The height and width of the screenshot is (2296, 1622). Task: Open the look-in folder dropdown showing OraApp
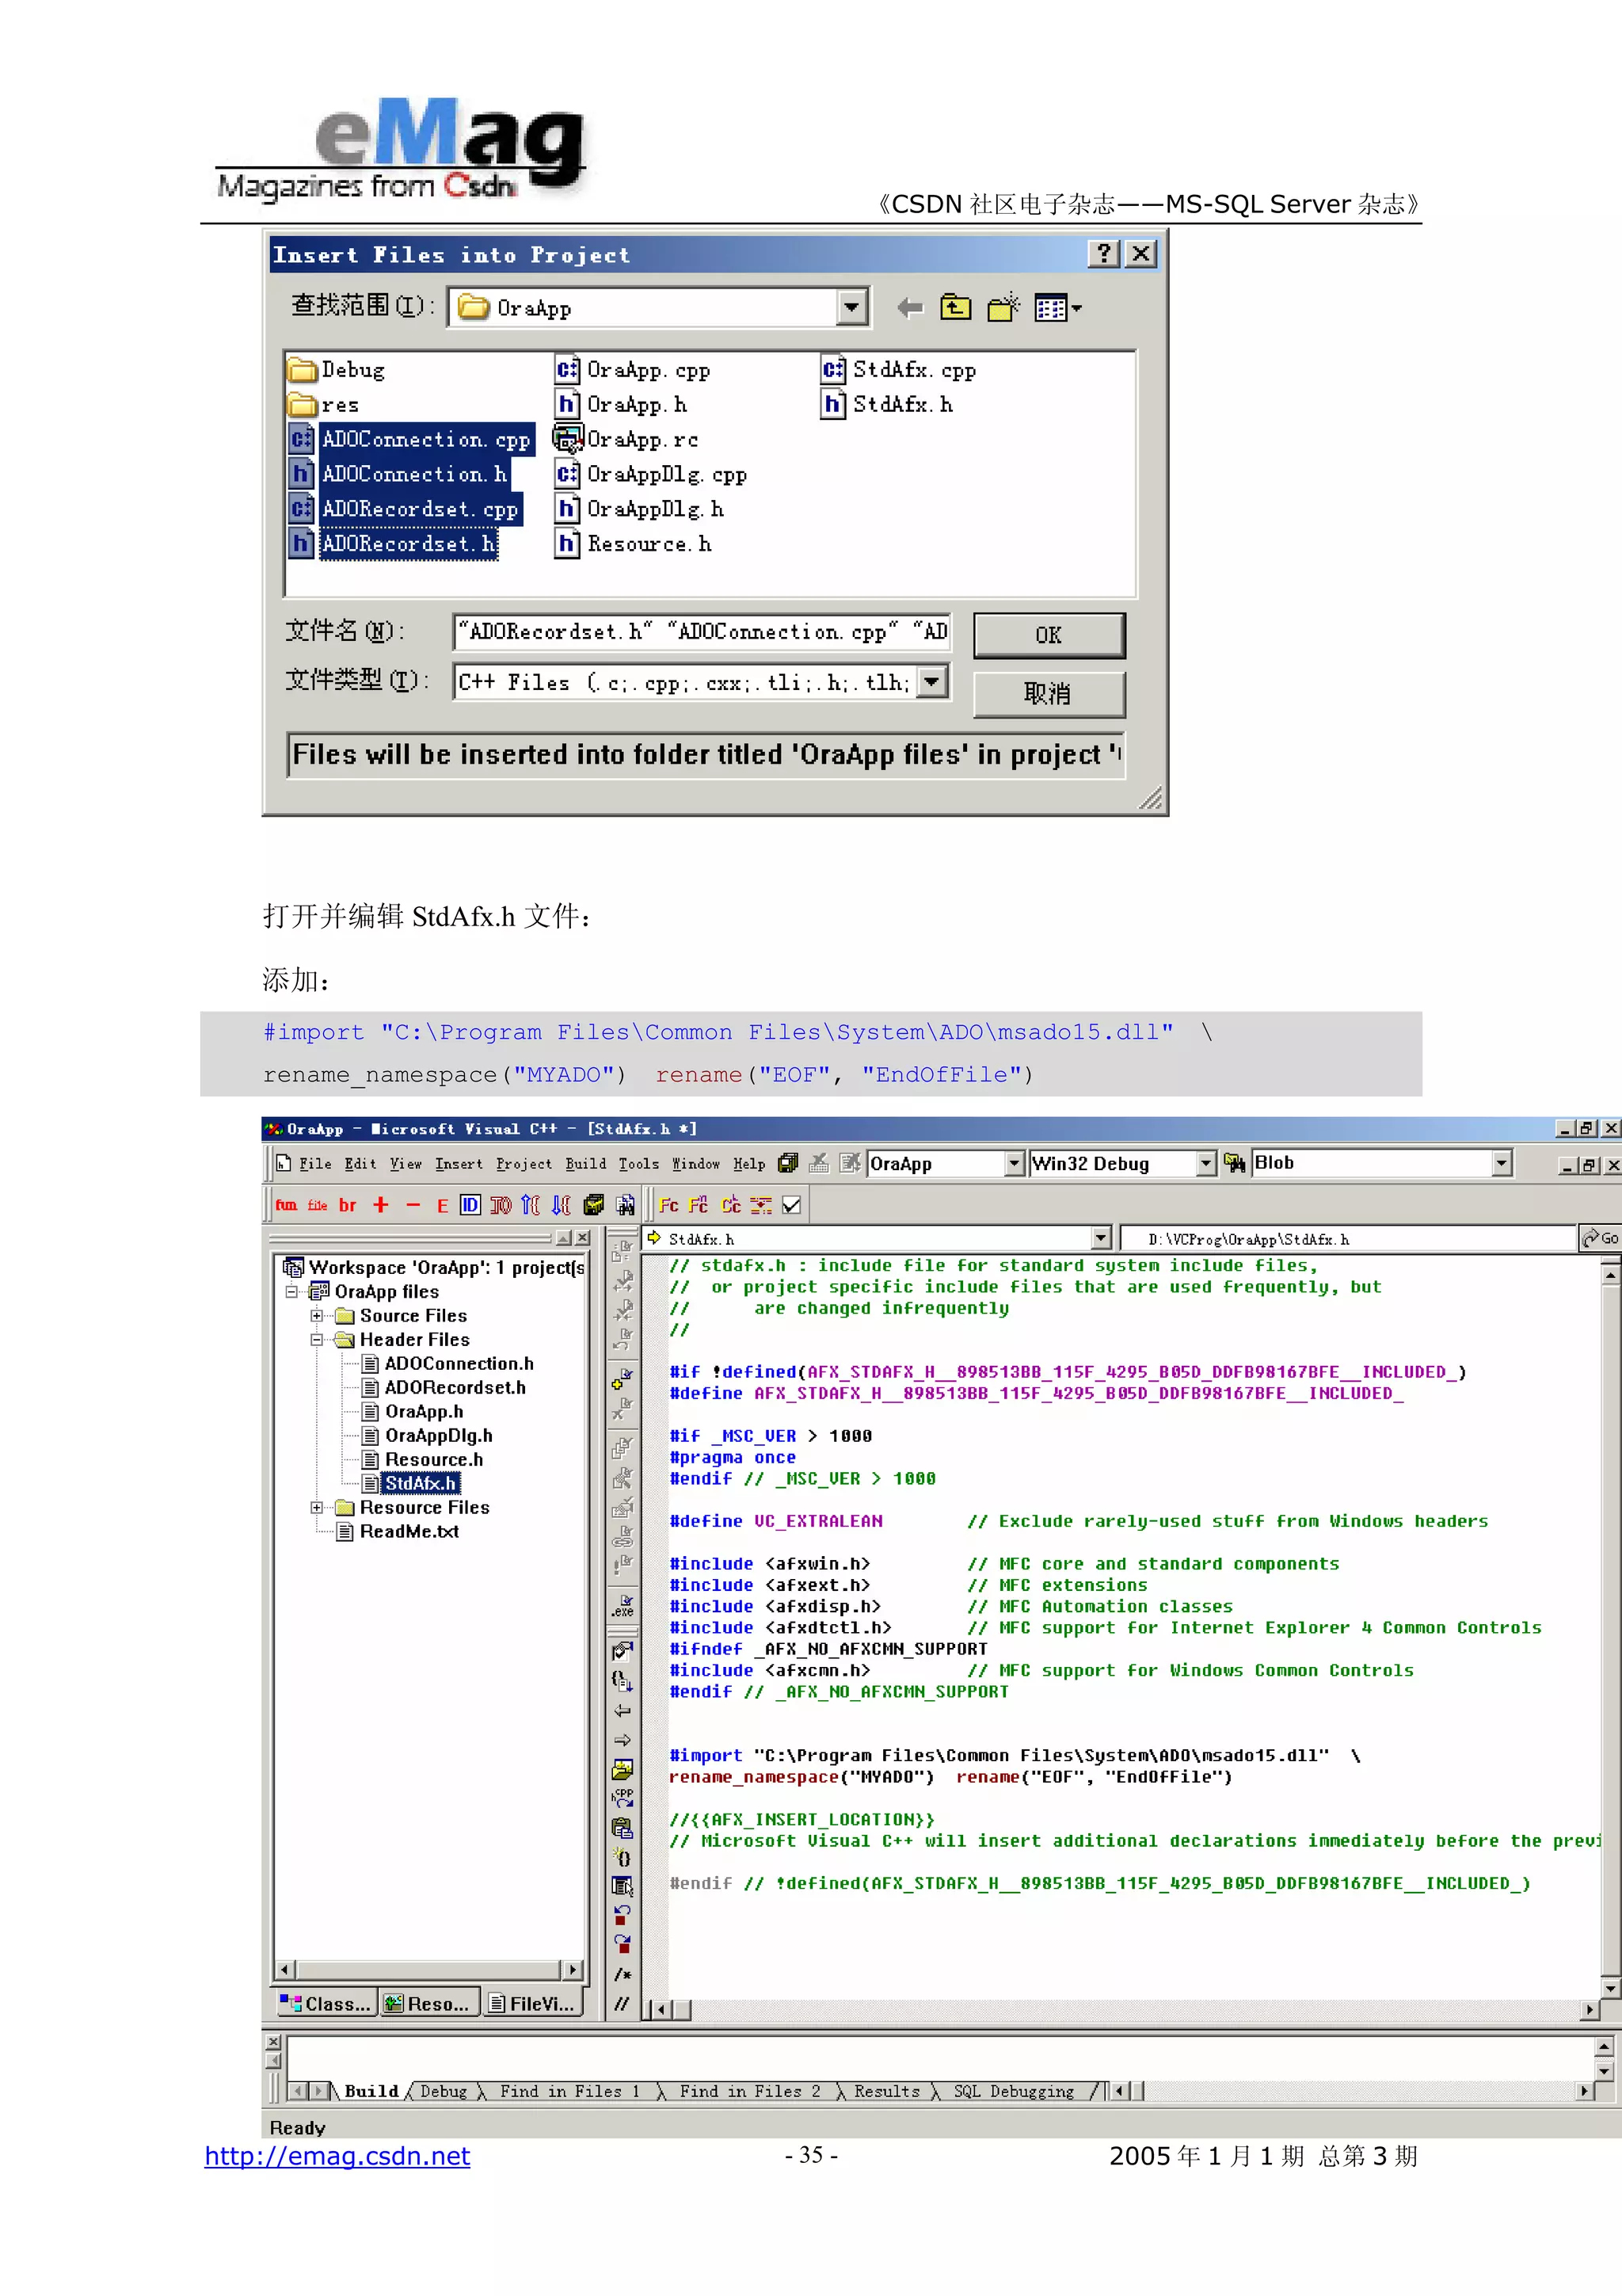point(851,307)
